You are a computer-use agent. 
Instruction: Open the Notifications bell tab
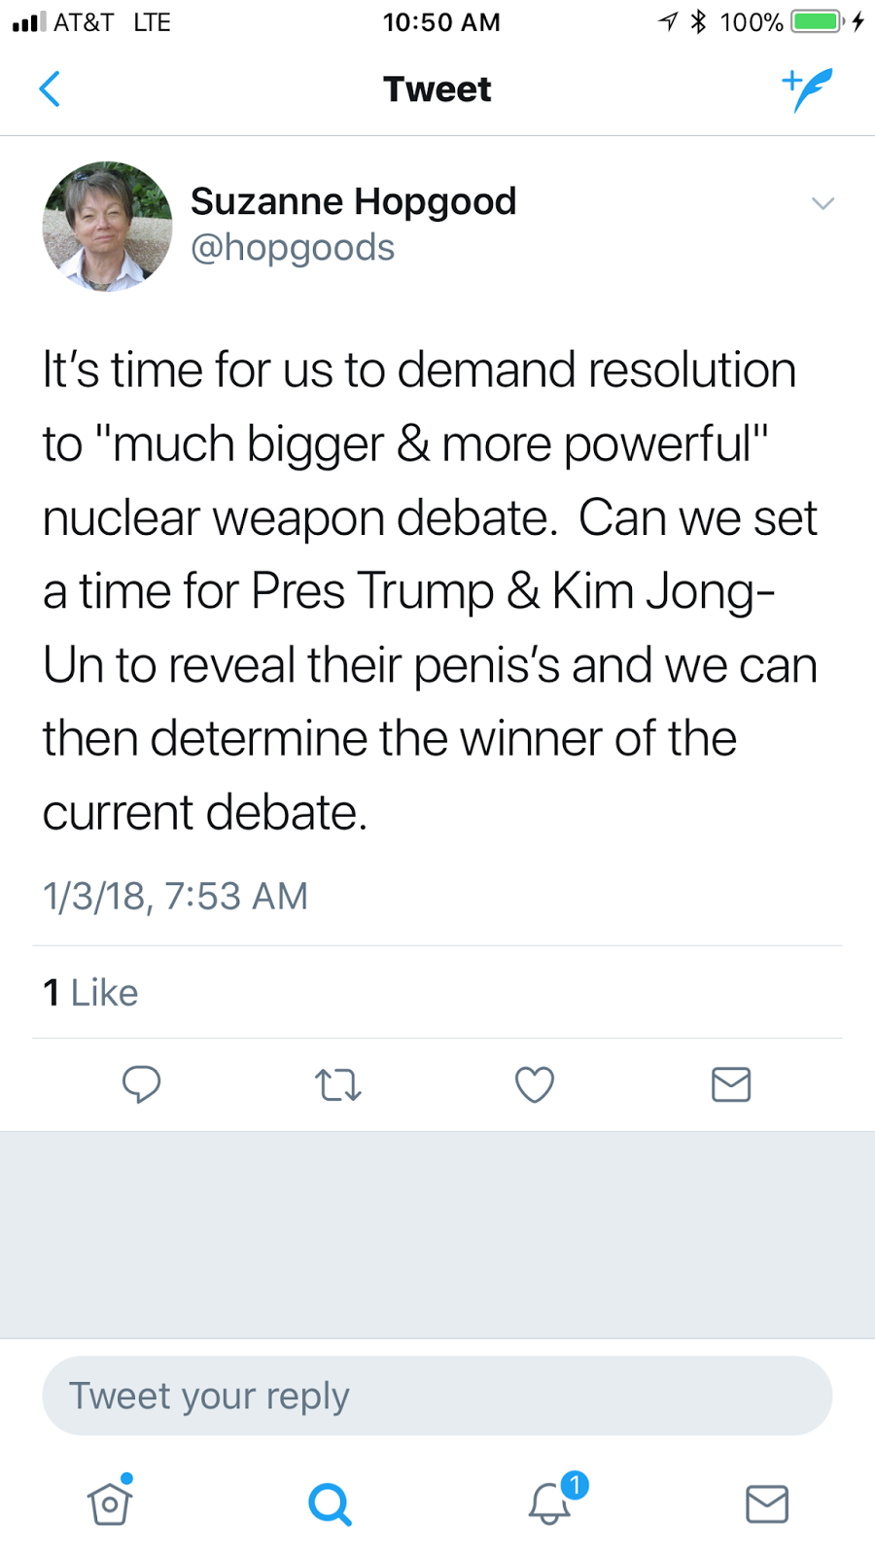coord(550,1503)
